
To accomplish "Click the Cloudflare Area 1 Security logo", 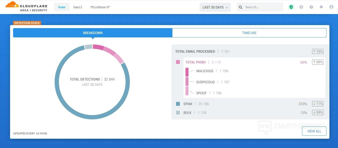I will pyautogui.click(x=27, y=7).
